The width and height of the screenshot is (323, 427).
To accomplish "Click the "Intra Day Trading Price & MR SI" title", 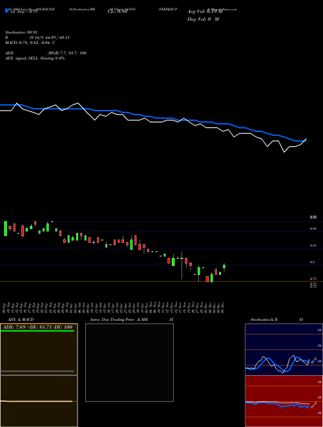I will click(x=132, y=320).
